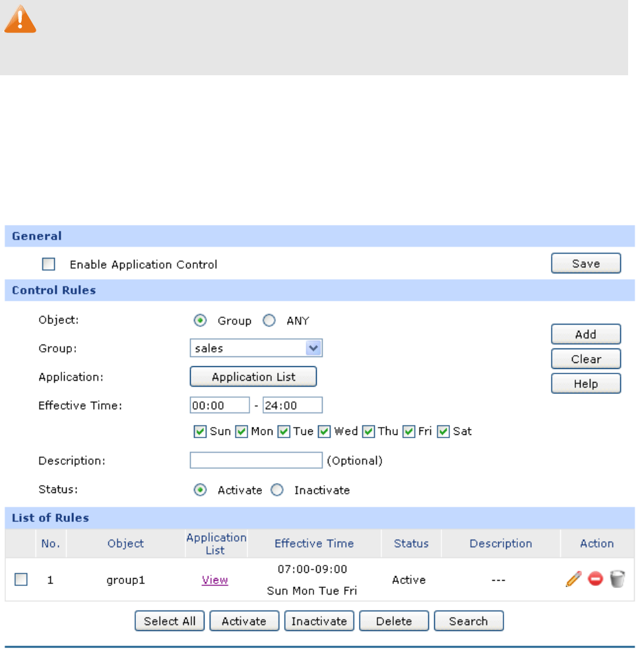Click the No. column header
Image resolution: width=638 pixels, height=650 pixels.
[51, 544]
